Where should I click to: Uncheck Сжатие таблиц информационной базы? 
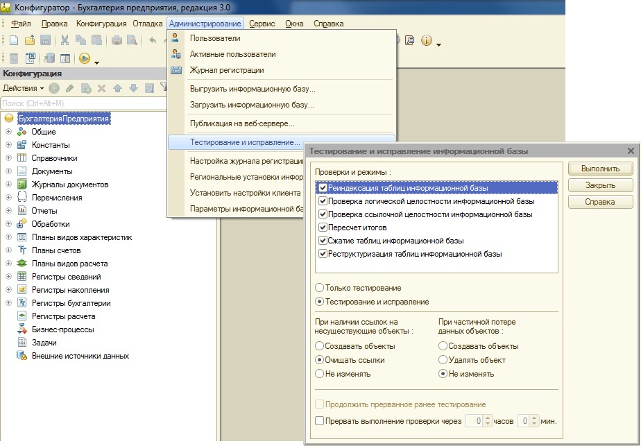click(x=323, y=241)
